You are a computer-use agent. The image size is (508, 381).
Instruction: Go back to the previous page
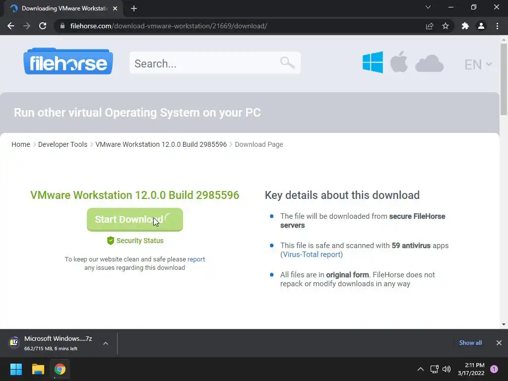coord(11,26)
